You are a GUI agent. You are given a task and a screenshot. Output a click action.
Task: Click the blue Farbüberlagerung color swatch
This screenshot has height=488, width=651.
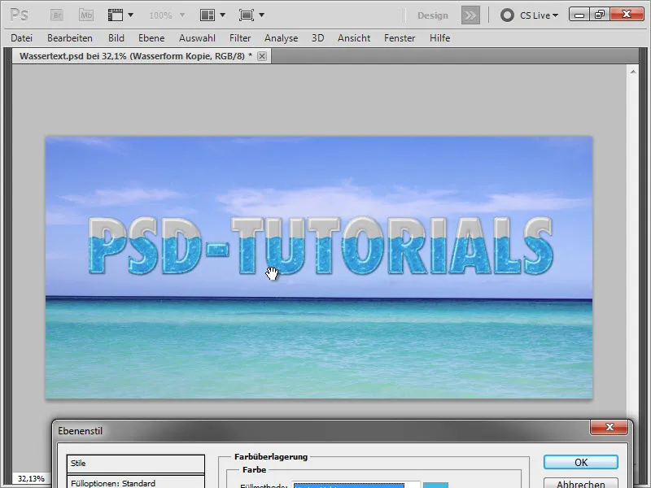(435, 485)
